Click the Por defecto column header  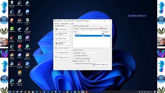pos(106,32)
